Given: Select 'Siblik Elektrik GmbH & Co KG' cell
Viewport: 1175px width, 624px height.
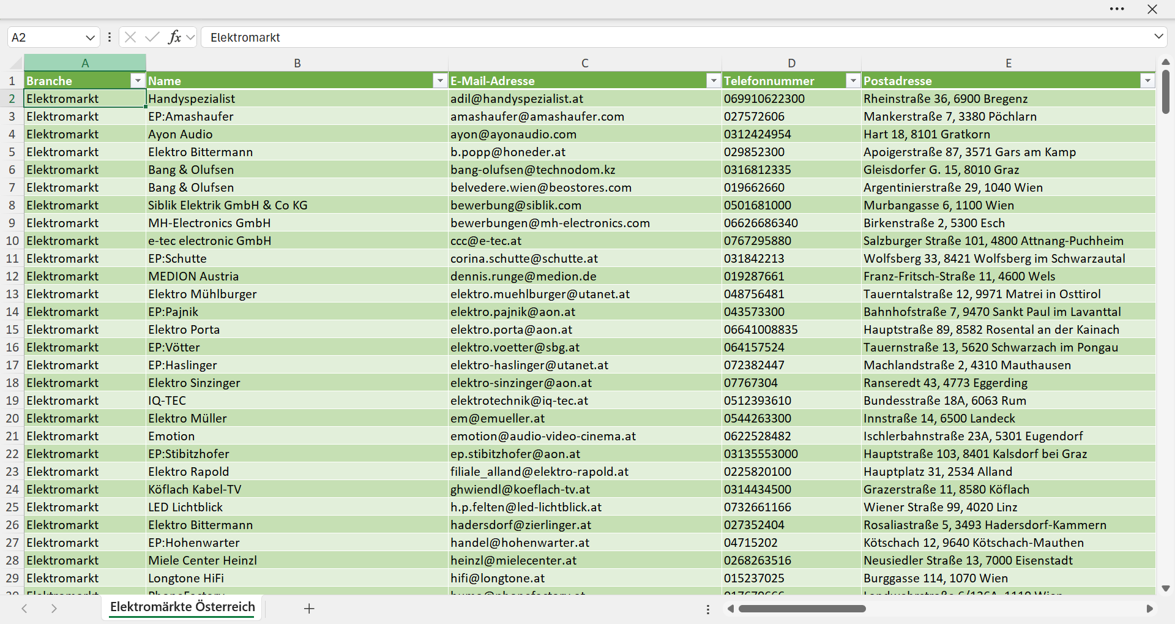Looking at the screenshot, I should (x=297, y=205).
